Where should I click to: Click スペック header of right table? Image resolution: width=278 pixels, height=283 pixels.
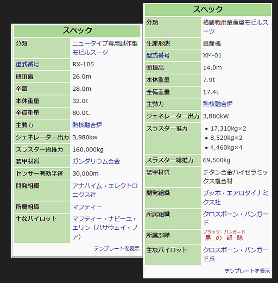pos(208,10)
